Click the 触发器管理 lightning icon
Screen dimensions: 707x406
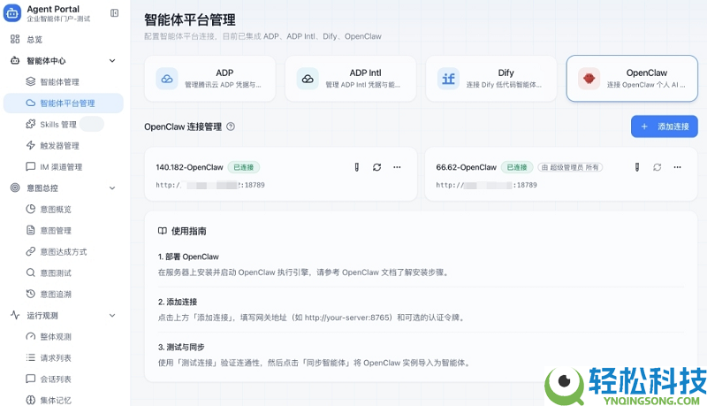point(30,145)
